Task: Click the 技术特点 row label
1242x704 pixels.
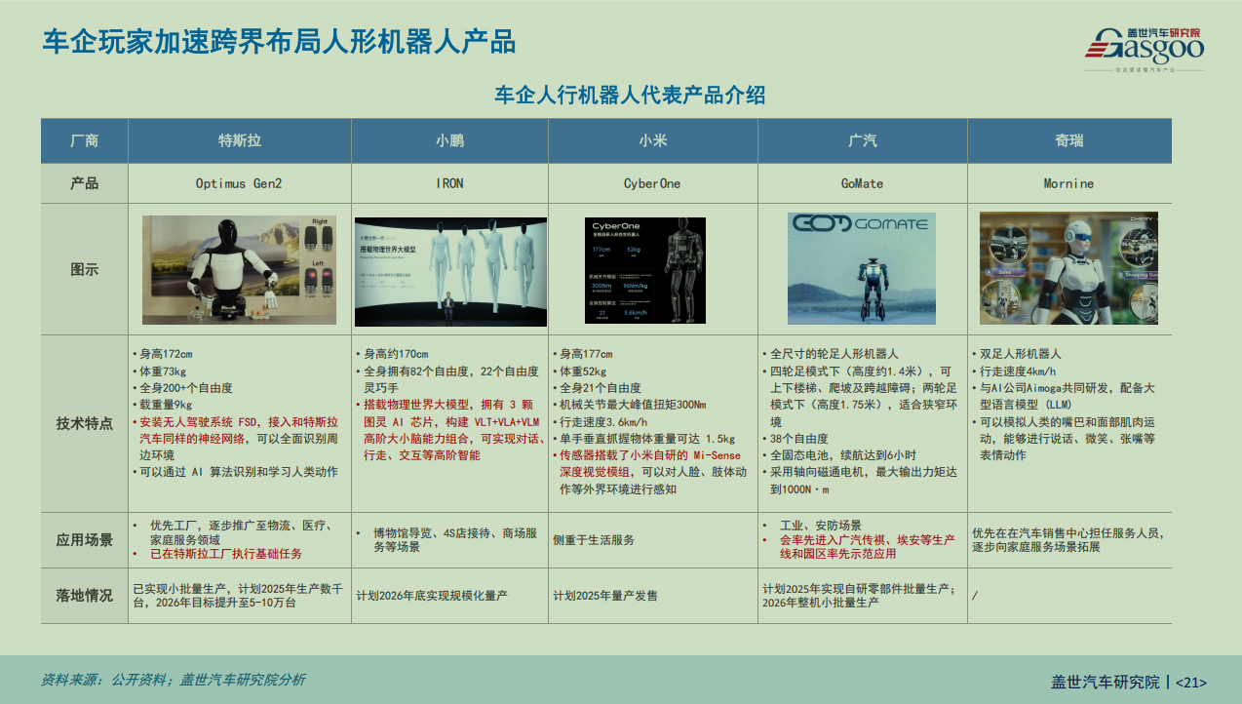Action: (x=85, y=423)
